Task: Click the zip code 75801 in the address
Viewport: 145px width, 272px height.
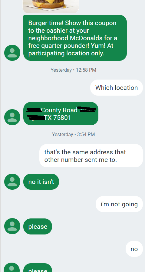Action: pyautogui.click(x=62, y=118)
